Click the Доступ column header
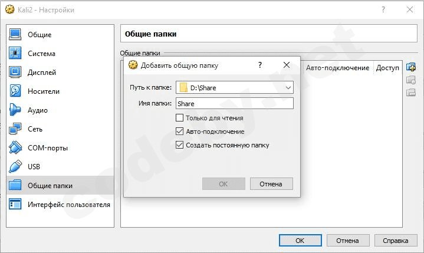This screenshot has height=253, width=424. tap(387, 68)
